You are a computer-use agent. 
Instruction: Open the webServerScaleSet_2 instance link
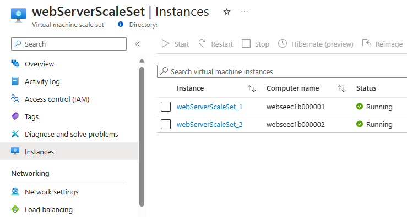point(209,125)
